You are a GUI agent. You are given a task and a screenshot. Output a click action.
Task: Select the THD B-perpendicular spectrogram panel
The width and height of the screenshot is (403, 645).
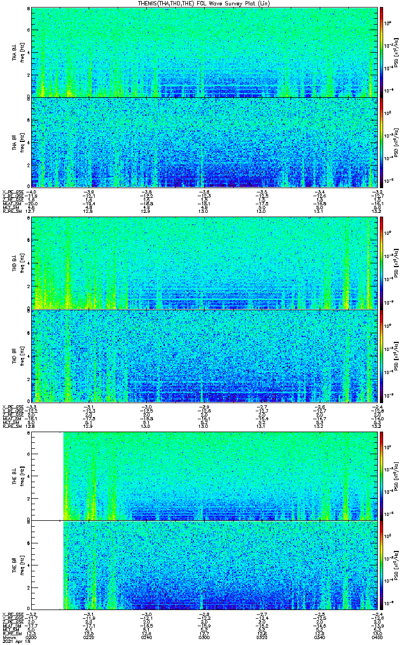204,263
